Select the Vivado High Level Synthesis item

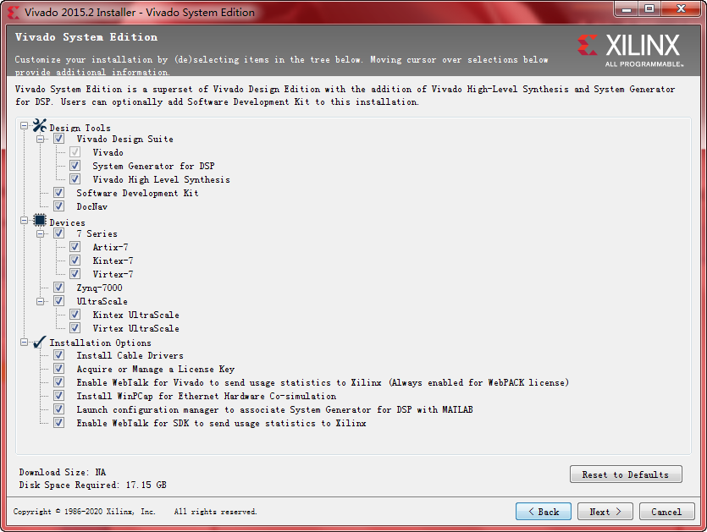161,179
